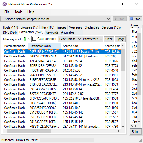Image resolution: width=143 pixels, height=143 pixels.
Task: Switch to the Browsers (17) tab
Action: (29, 28)
